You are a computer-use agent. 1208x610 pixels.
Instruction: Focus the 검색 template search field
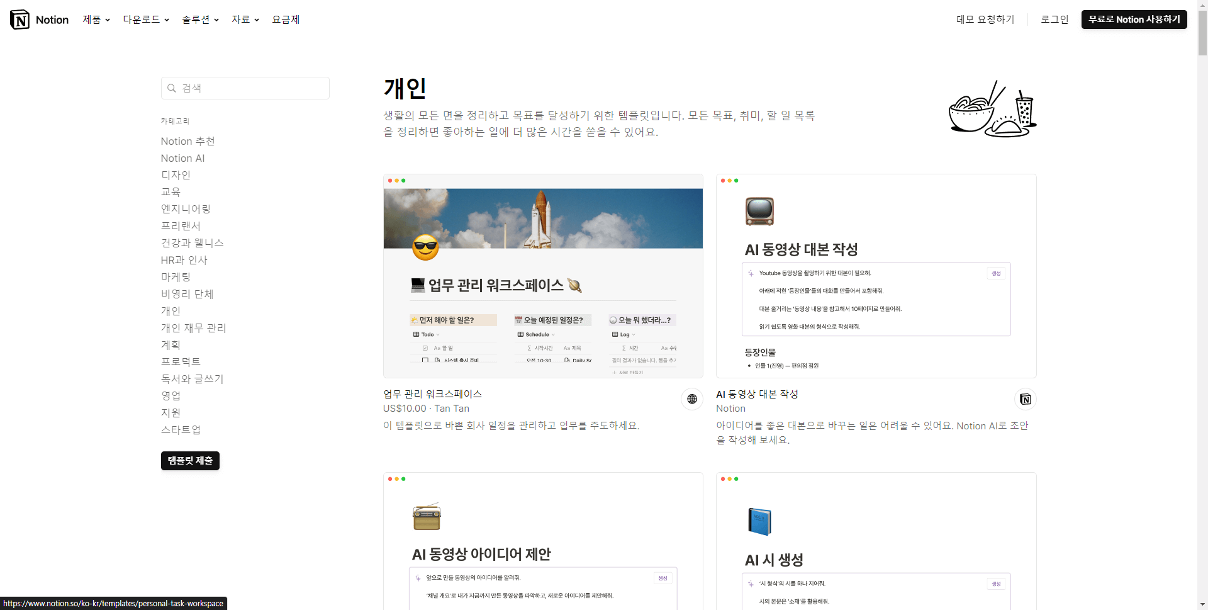252,88
